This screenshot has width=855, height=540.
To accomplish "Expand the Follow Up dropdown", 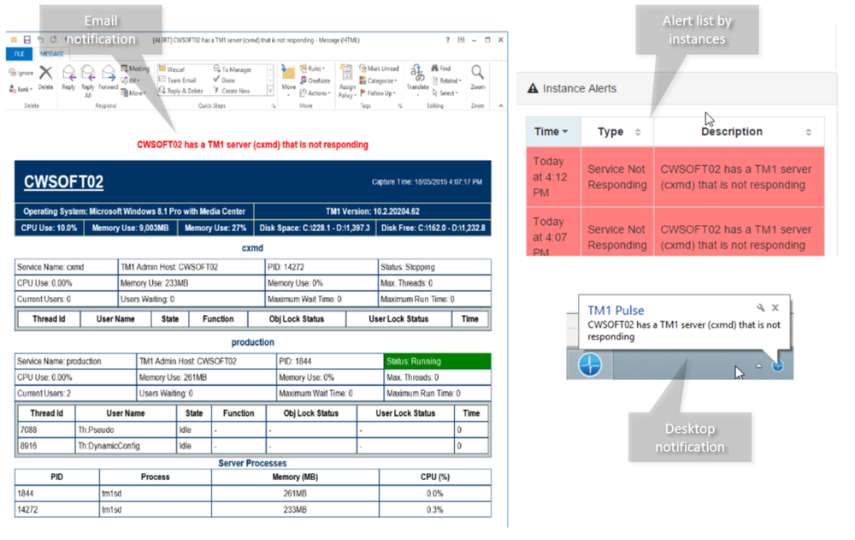I will [378, 92].
